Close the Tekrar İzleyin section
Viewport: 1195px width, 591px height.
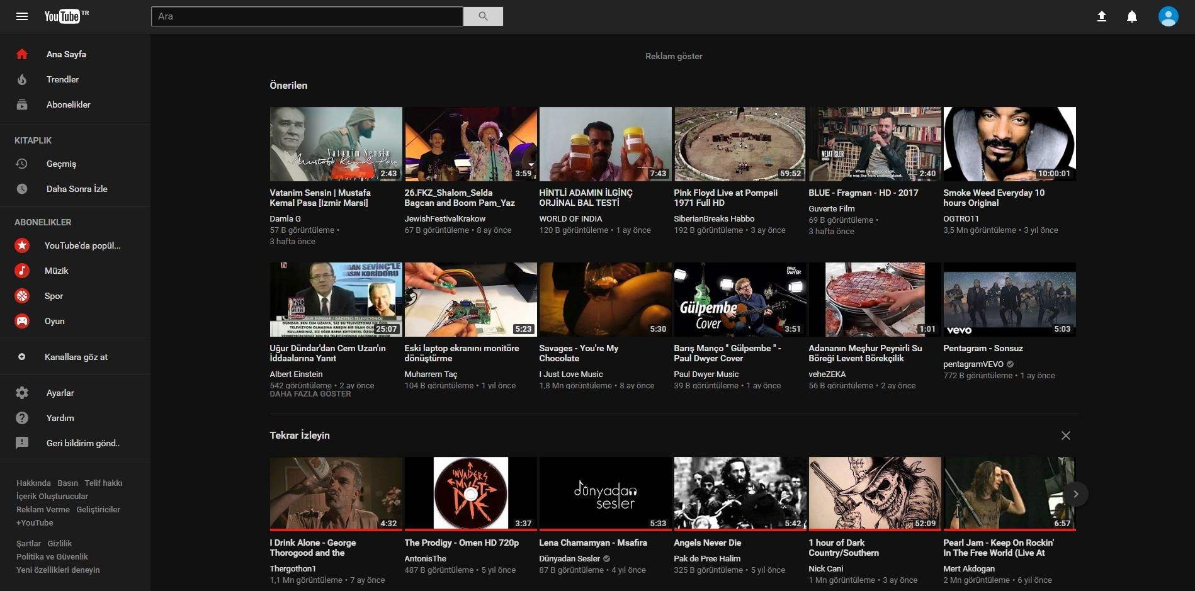tap(1066, 436)
